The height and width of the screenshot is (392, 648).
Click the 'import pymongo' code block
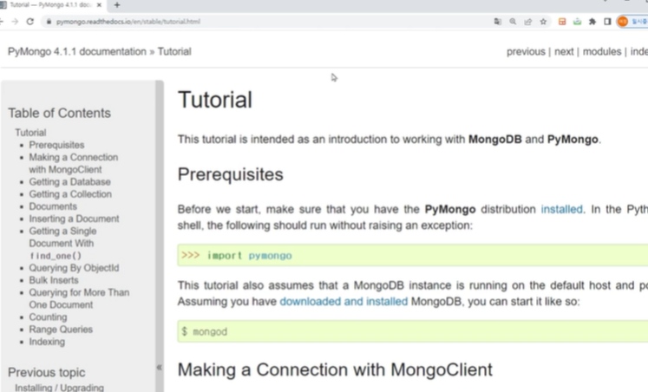click(x=412, y=255)
